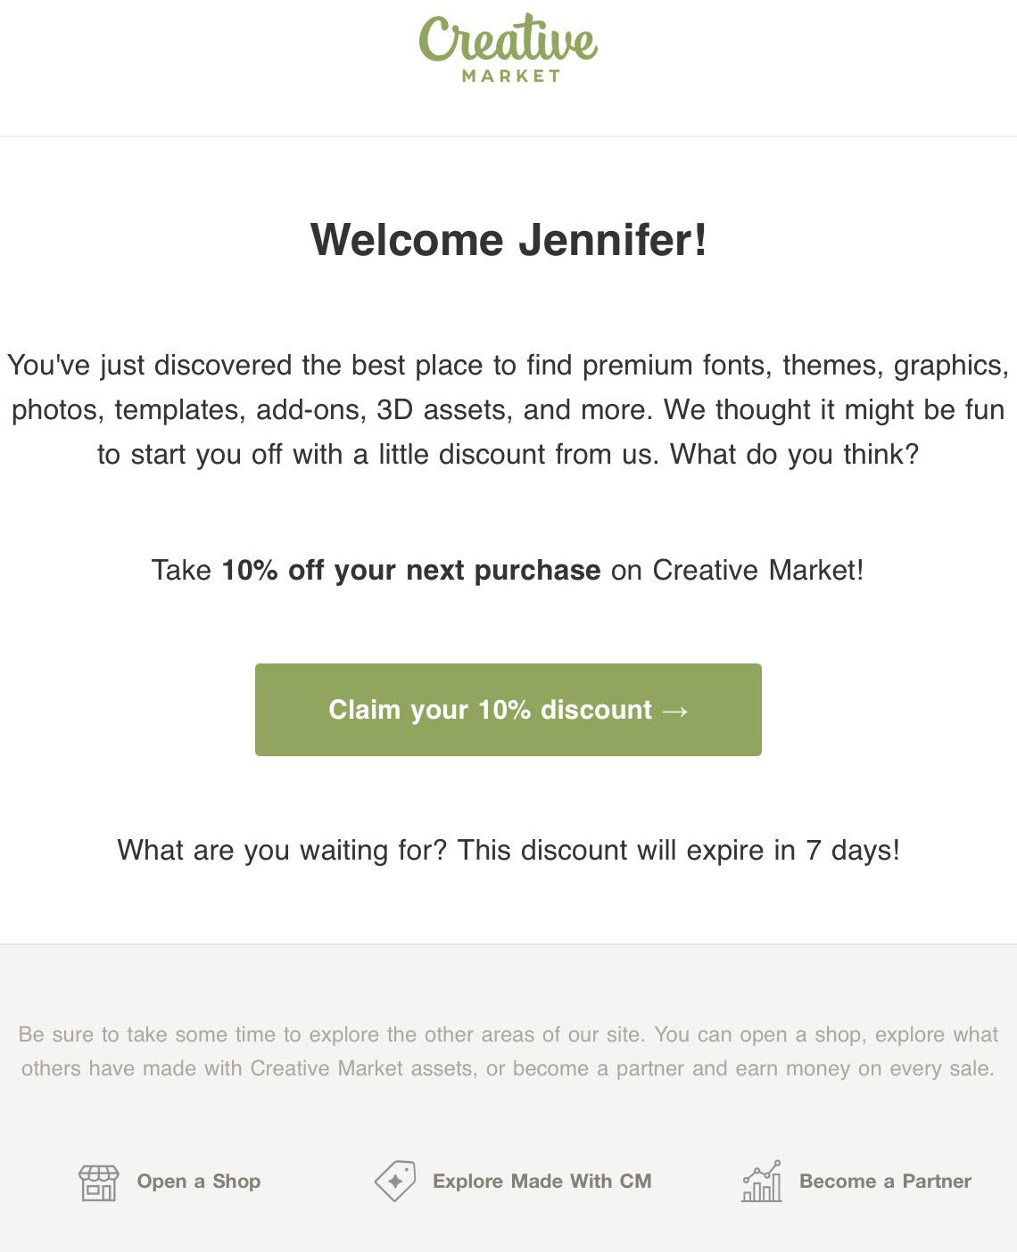Select the storefront icon beside Open a Shop
Screen dimensions: 1017x1252
[x=98, y=1182]
